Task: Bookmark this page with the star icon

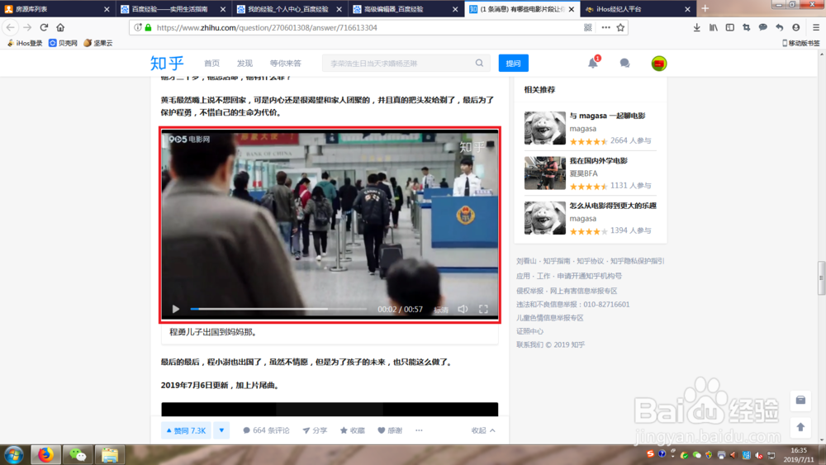Action: click(620, 27)
